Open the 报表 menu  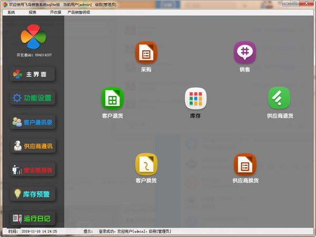32,12
